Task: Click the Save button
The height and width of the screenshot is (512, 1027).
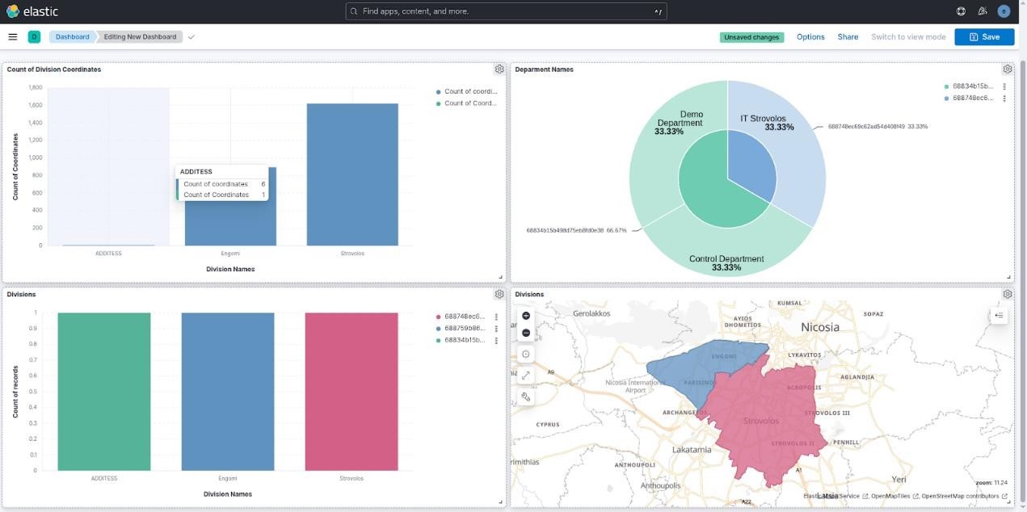Action: click(x=983, y=37)
